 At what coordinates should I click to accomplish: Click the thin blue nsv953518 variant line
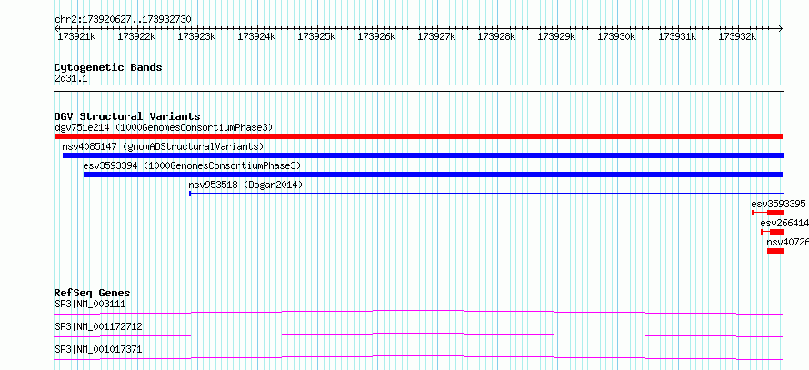click(x=486, y=194)
